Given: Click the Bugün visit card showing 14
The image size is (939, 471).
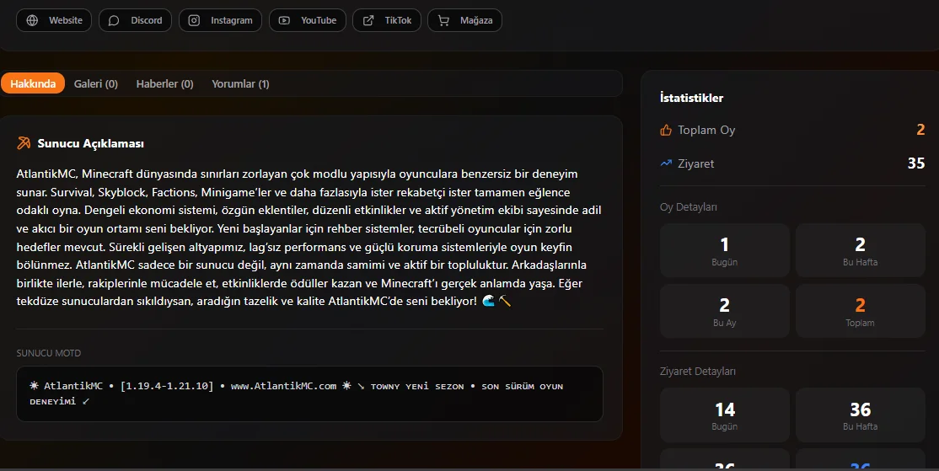Looking at the screenshot, I should (x=725, y=415).
